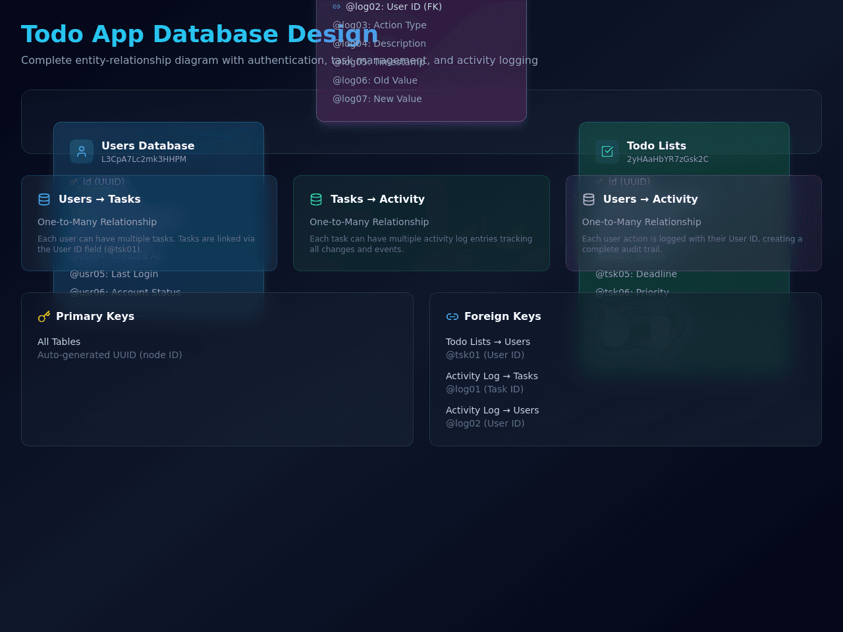
Task: Click the @tsk05: Deadline field
Action: (x=636, y=274)
